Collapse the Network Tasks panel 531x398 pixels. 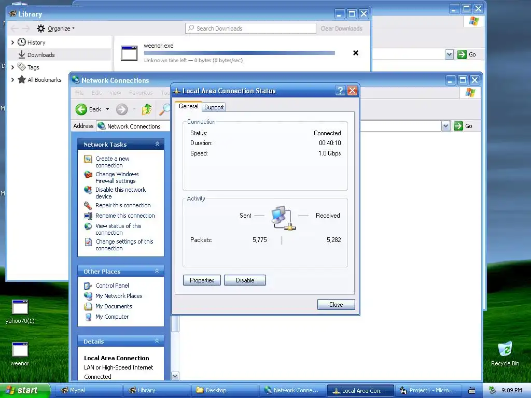(157, 144)
